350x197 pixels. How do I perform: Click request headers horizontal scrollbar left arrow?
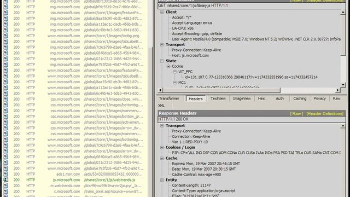160,90
